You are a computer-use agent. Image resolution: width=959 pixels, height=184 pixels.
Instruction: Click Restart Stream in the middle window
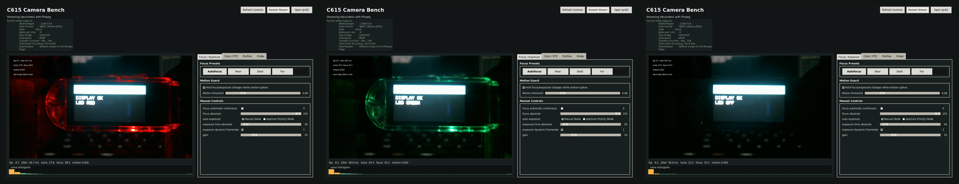pos(598,10)
